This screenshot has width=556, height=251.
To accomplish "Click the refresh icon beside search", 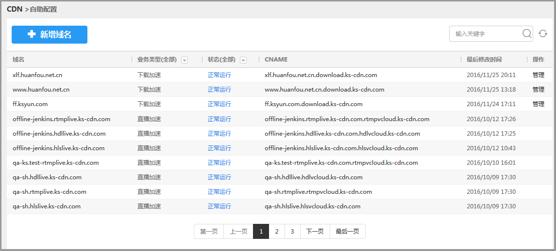I will [543, 33].
